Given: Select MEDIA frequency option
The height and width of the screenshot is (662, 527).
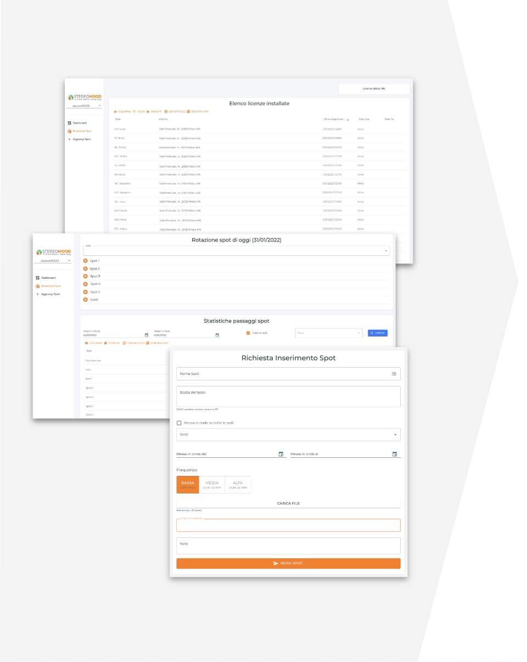Looking at the screenshot, I should (211, 485).
